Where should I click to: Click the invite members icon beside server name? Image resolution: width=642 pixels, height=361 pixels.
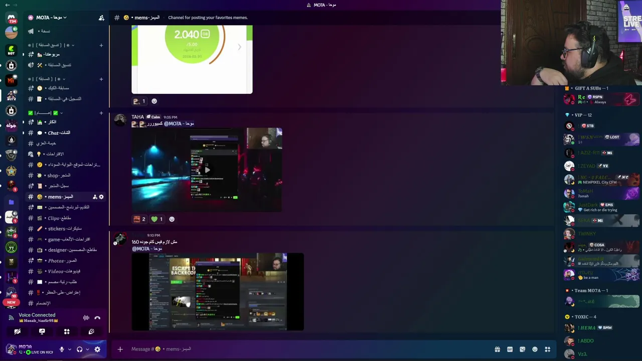pyautogui.click(x=101, y=18)
